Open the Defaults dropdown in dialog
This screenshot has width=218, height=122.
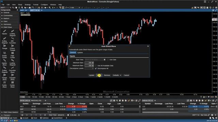tap(117, 75)
